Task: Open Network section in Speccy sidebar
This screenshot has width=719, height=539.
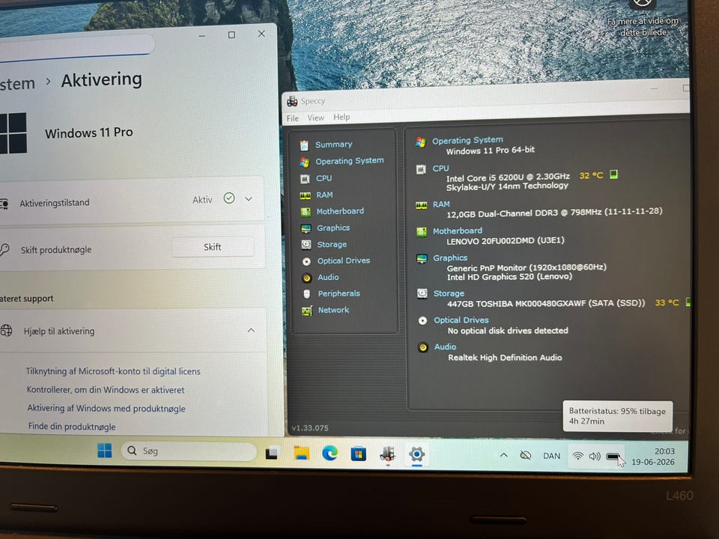Action: tap(334, 310)
